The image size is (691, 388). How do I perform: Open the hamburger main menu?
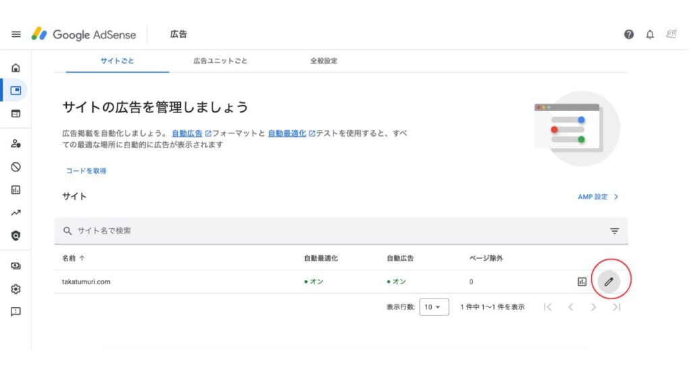[16, 34]
